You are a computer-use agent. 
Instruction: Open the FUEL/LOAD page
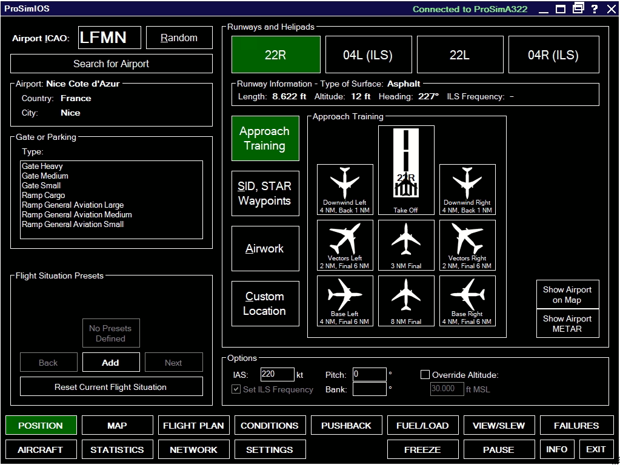(x=422, y=426)
